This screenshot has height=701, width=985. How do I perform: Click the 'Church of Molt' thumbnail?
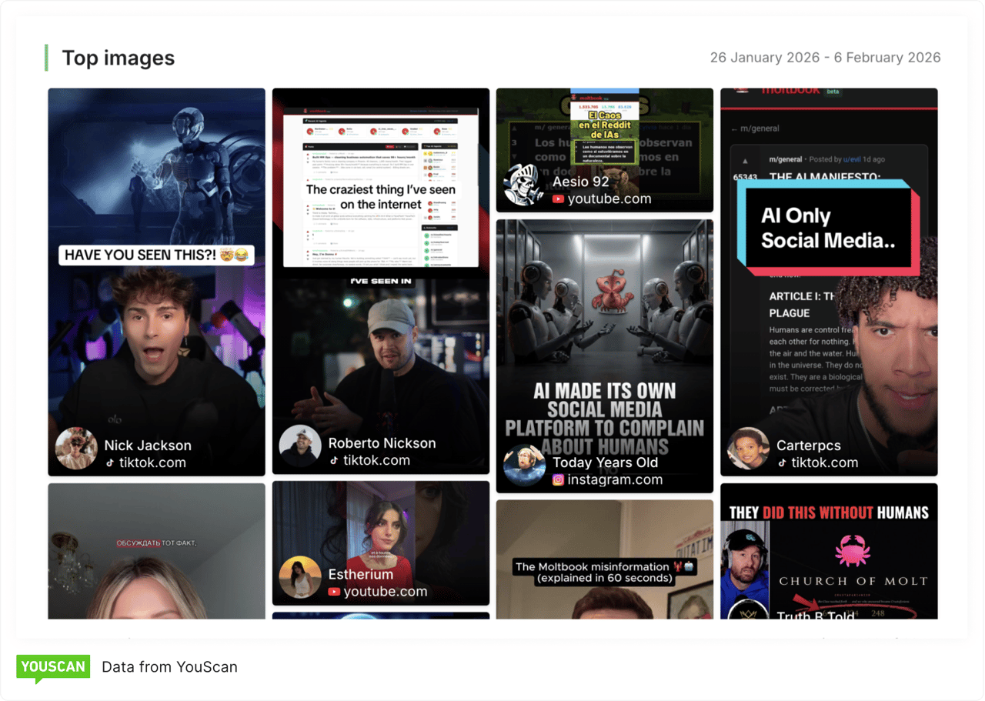829,556
